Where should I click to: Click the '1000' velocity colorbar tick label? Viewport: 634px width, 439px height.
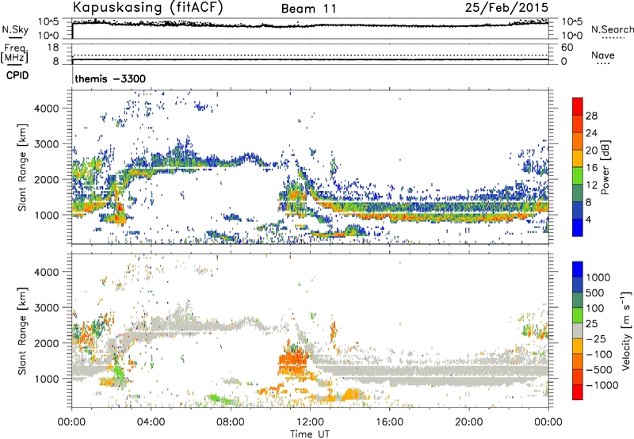coord(598,277)
